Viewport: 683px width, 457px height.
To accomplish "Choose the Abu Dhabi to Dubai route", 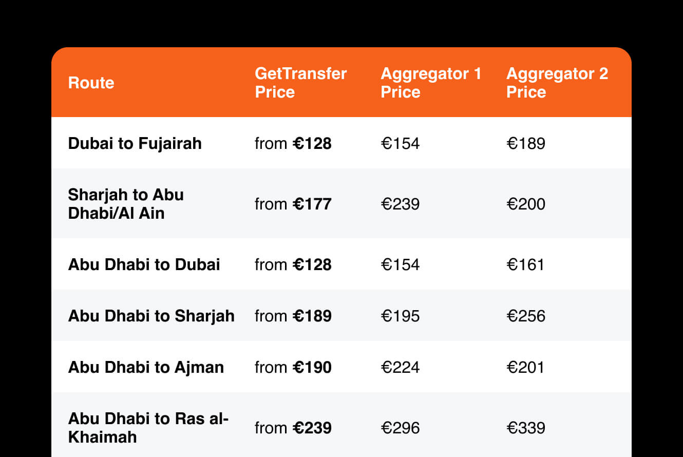I will click(x=144, y=264).
